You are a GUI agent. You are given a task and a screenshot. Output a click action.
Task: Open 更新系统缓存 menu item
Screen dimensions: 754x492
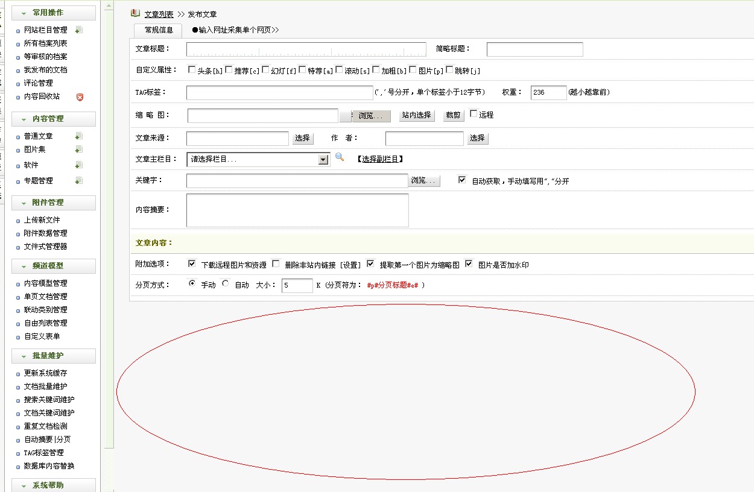tap(46, 373)
